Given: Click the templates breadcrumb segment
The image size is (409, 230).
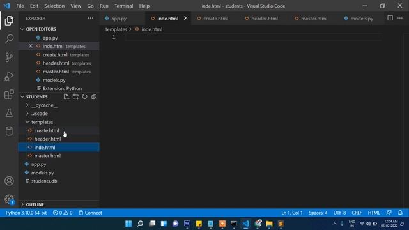Looking at the screenshot, I should [x=116, y=29].
